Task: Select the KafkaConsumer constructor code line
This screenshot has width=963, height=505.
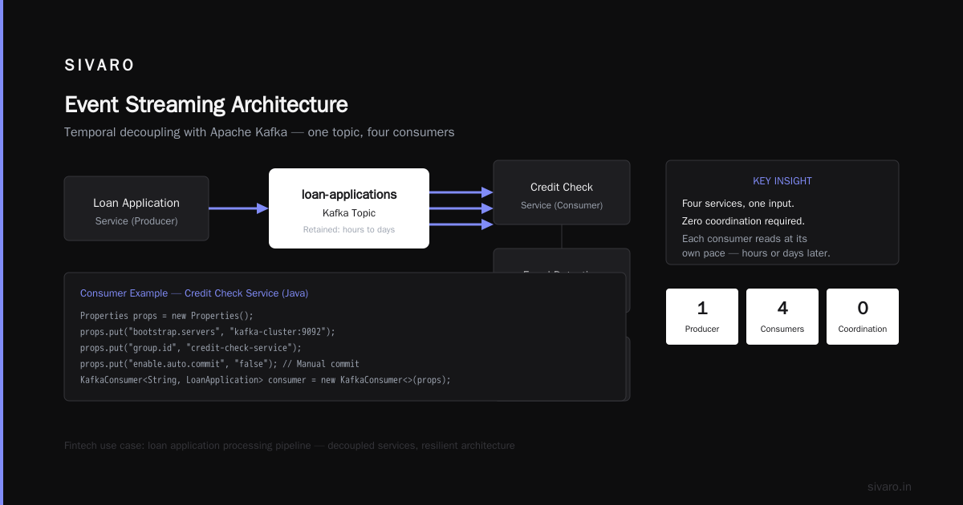Action: pos(266,380)
